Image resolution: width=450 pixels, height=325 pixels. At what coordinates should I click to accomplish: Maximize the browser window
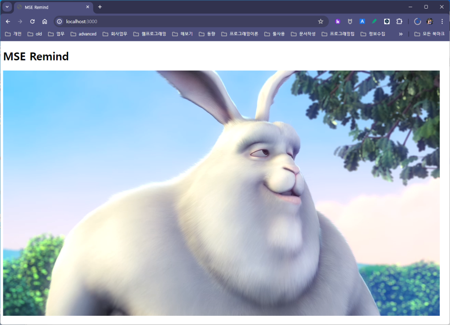coord(426,7)
